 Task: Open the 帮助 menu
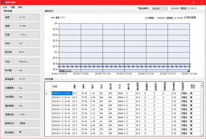click(x=20, y=7)
